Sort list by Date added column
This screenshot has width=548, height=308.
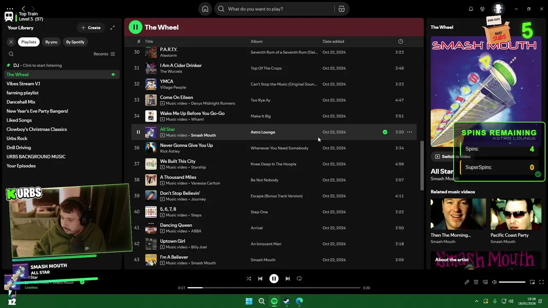333,41
